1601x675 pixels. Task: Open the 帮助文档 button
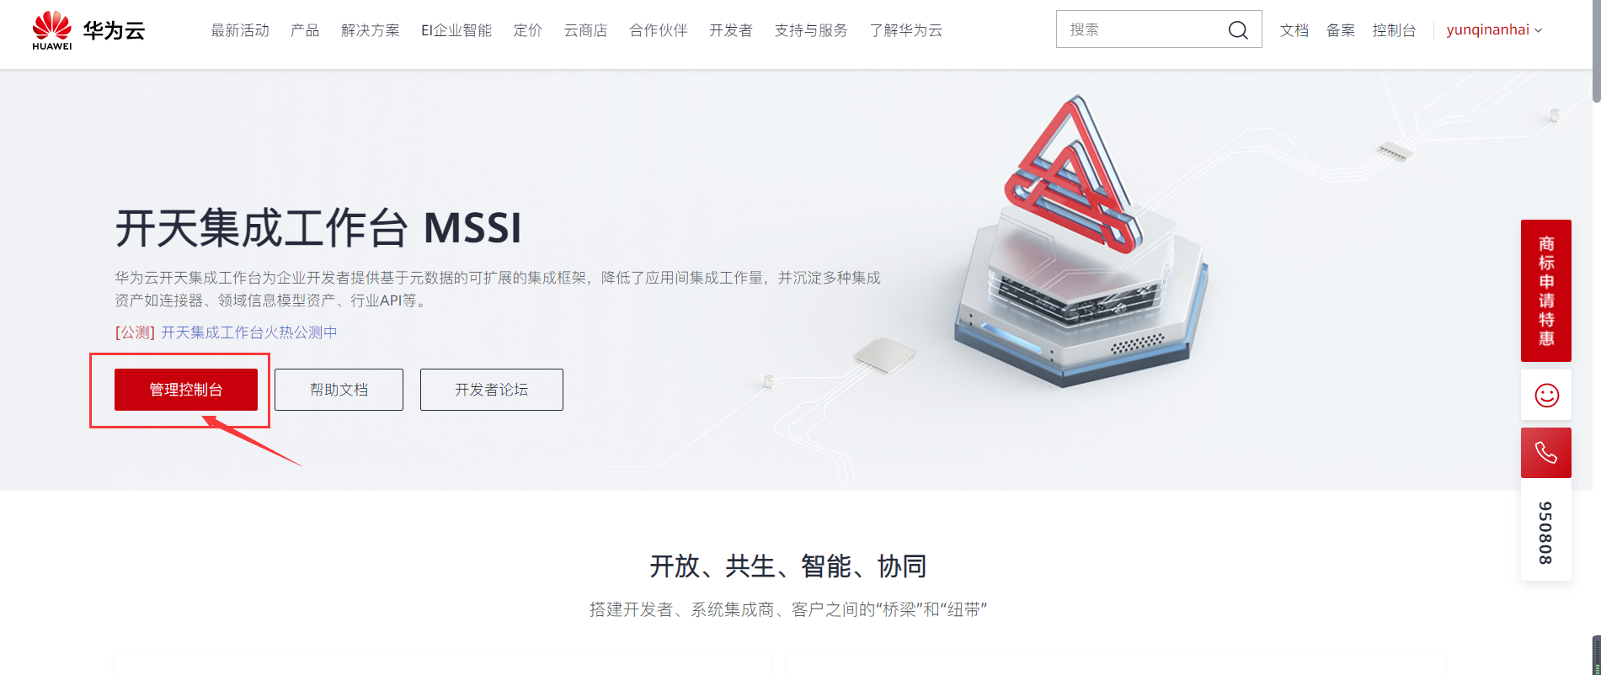pos(339,390)
